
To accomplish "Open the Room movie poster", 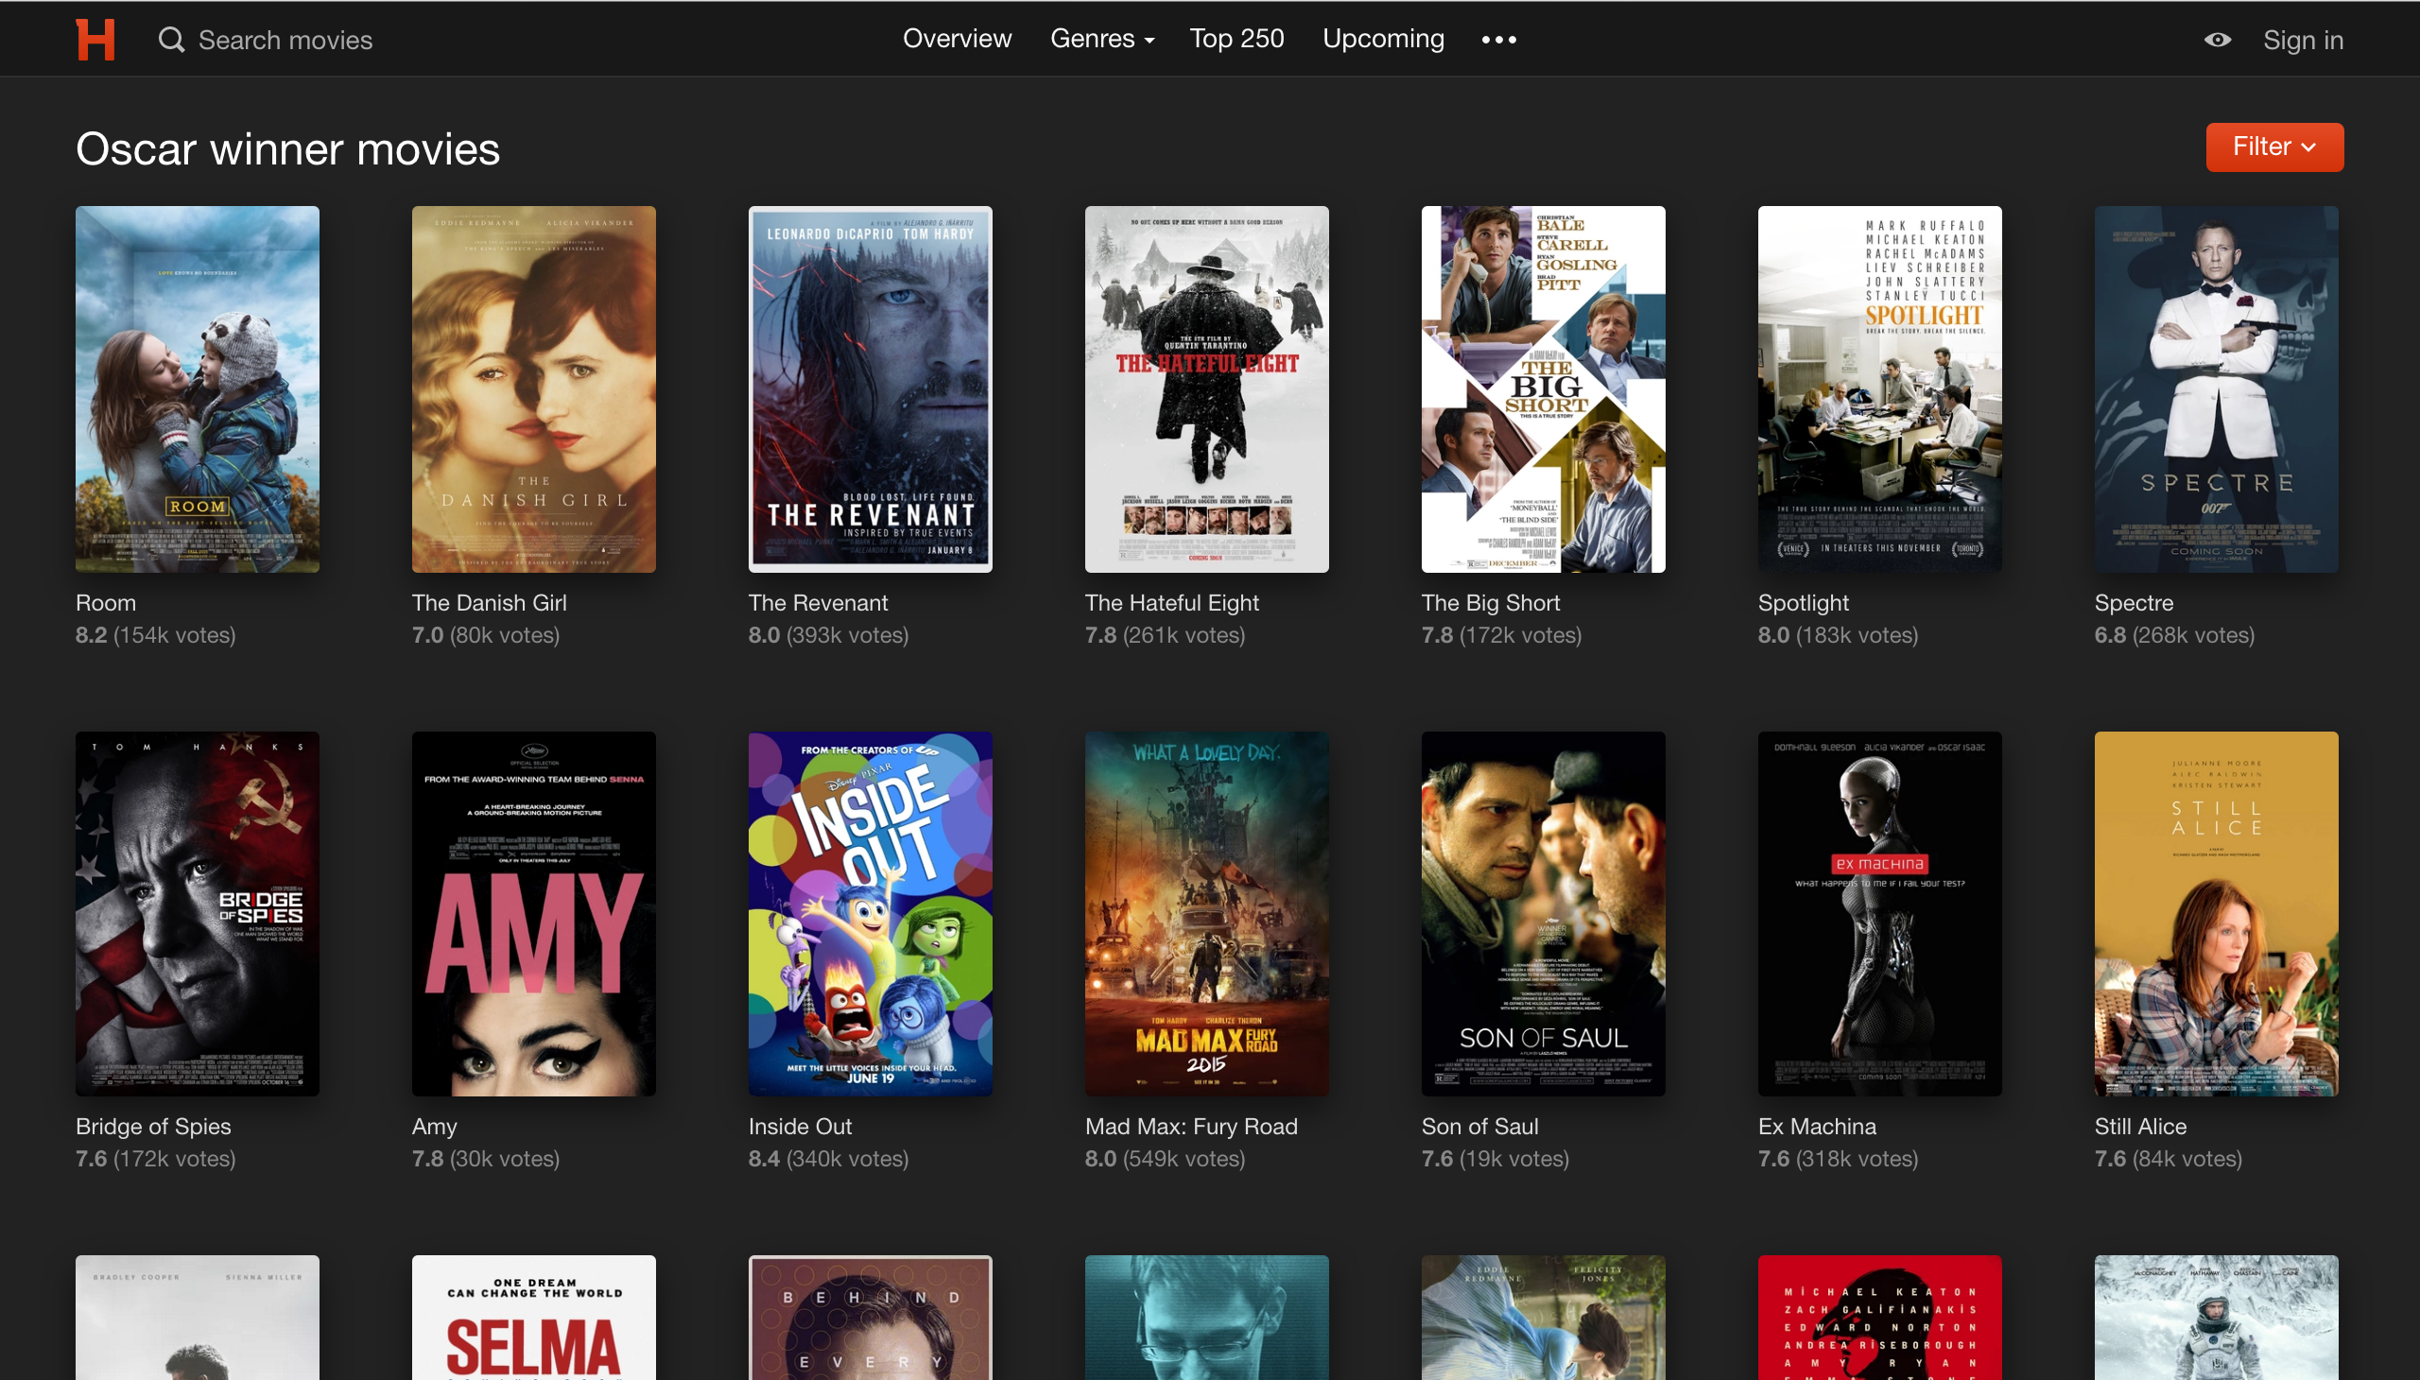I will pos(198,388).
